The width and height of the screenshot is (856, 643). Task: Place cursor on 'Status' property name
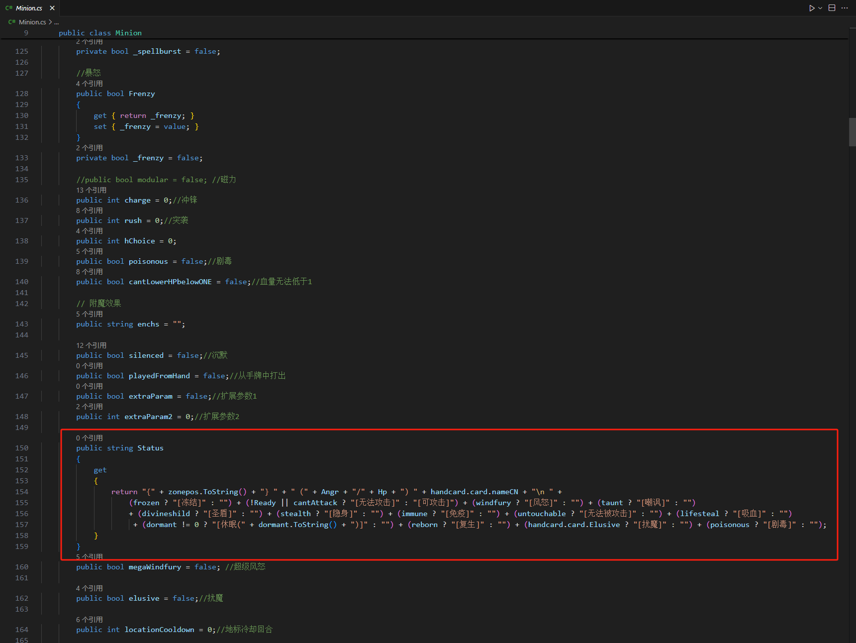tap(150, 448)
